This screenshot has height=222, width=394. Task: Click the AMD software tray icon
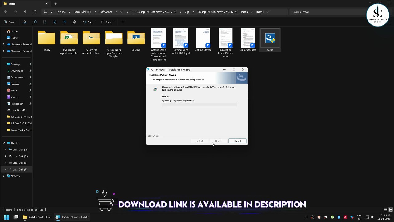pos(345,217)
